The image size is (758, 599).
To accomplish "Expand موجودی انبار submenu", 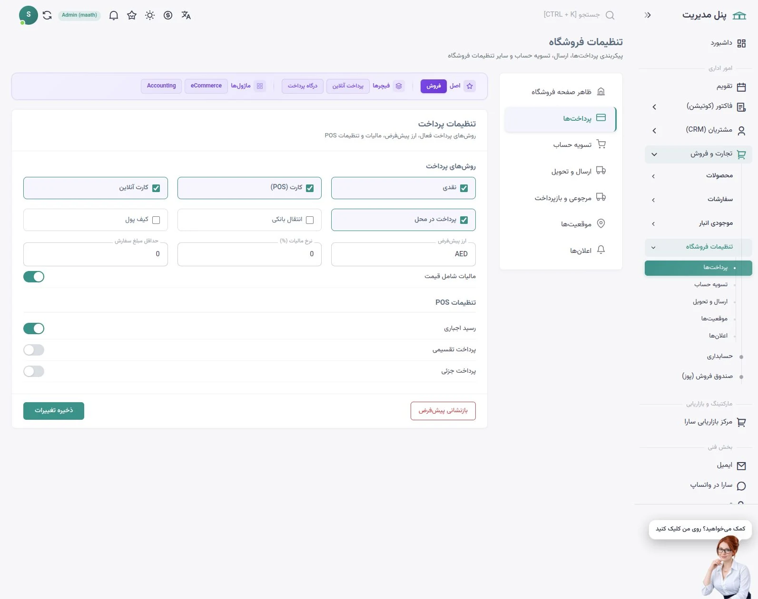I will (x=699, y=223).
